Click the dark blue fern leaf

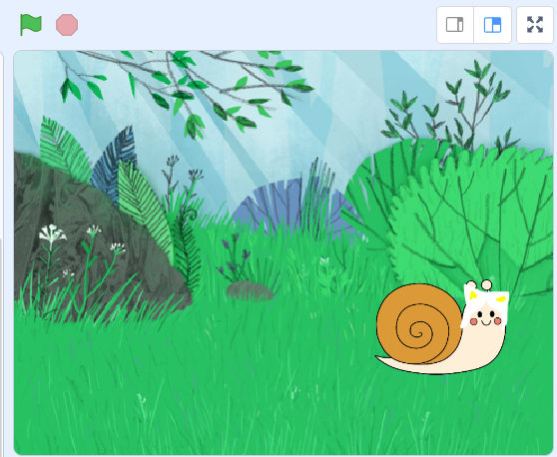pyautogui.click(x=116, y=165)
